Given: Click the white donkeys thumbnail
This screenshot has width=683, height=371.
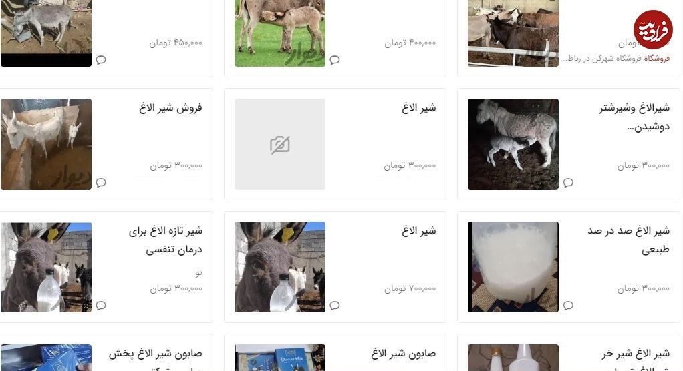Looking at the screenshot, I should (x=46, y=144).
